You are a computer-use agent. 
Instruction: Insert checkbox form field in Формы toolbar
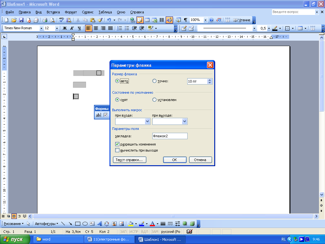pyautogui.click(x=106, y=115)
